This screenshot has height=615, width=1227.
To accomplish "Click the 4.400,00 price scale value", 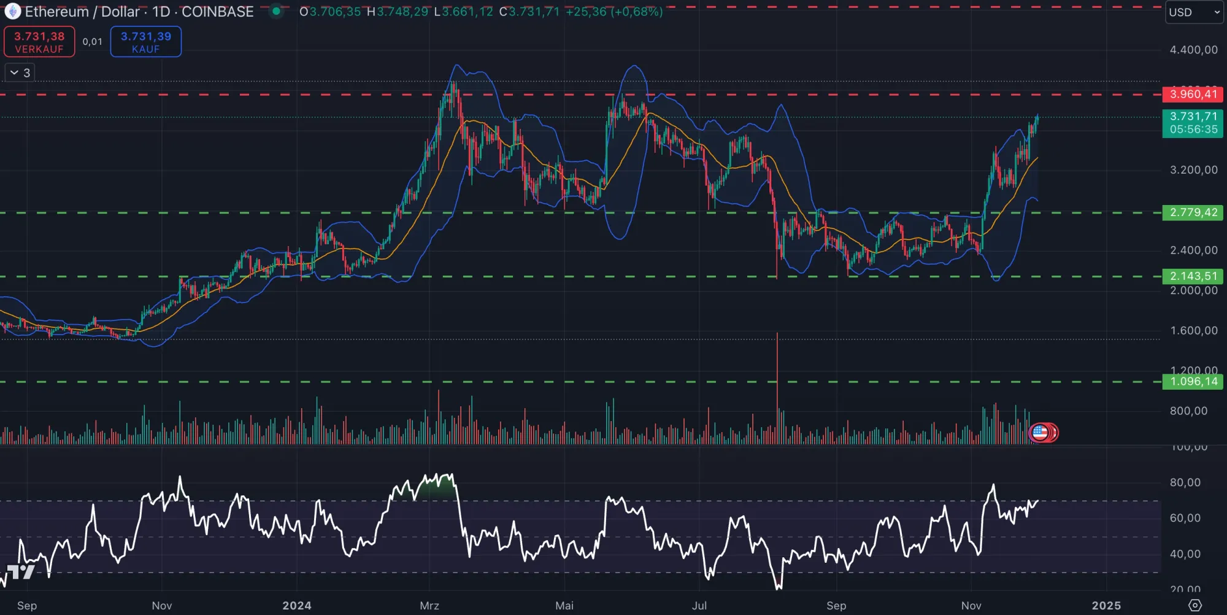I will (1194, 50).
